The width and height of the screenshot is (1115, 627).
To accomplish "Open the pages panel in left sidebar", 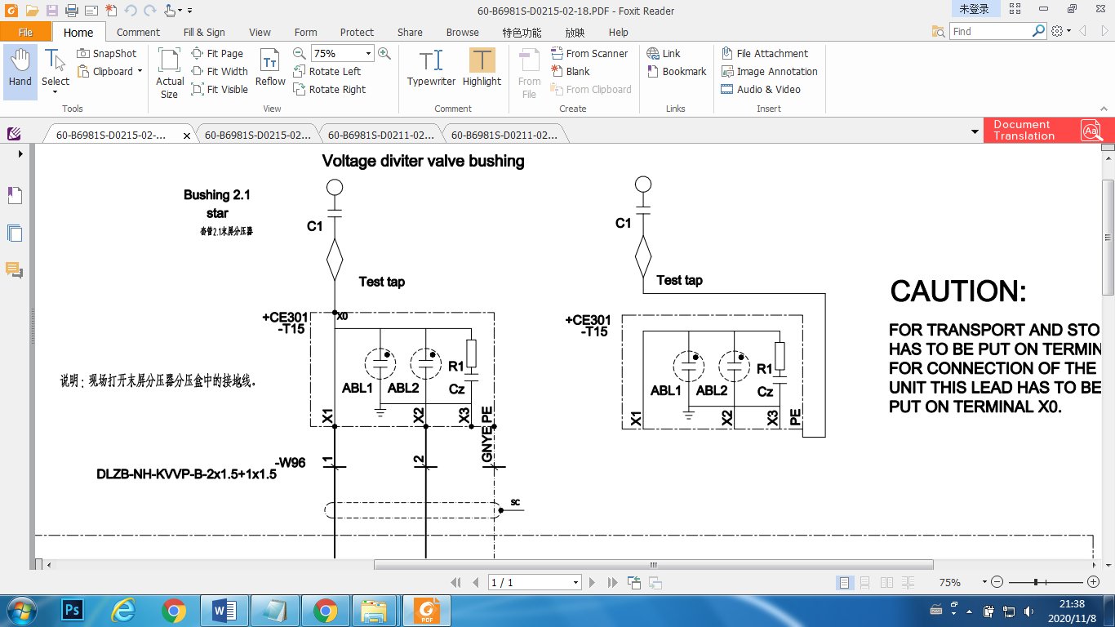I will point(15,233).
